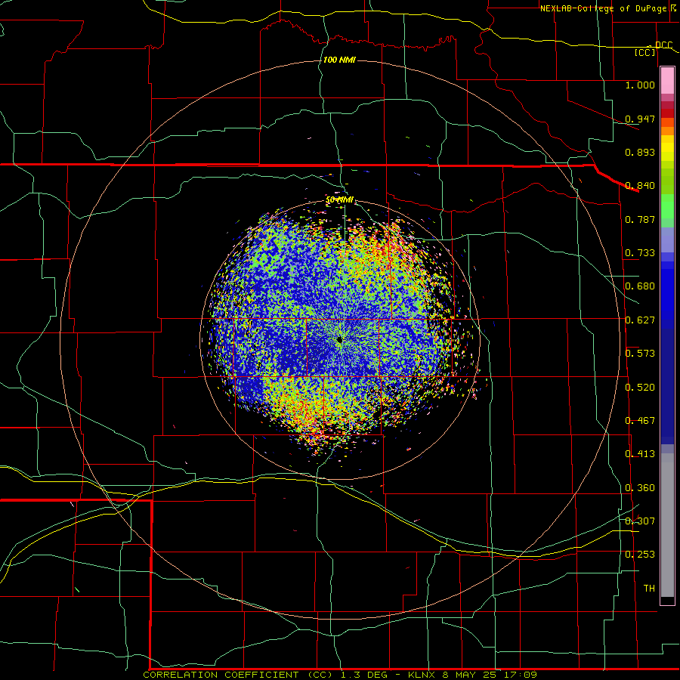Click the 50 NMI range ring label
The width and height of the screenshot is (680, 680).
click(339, 199)
